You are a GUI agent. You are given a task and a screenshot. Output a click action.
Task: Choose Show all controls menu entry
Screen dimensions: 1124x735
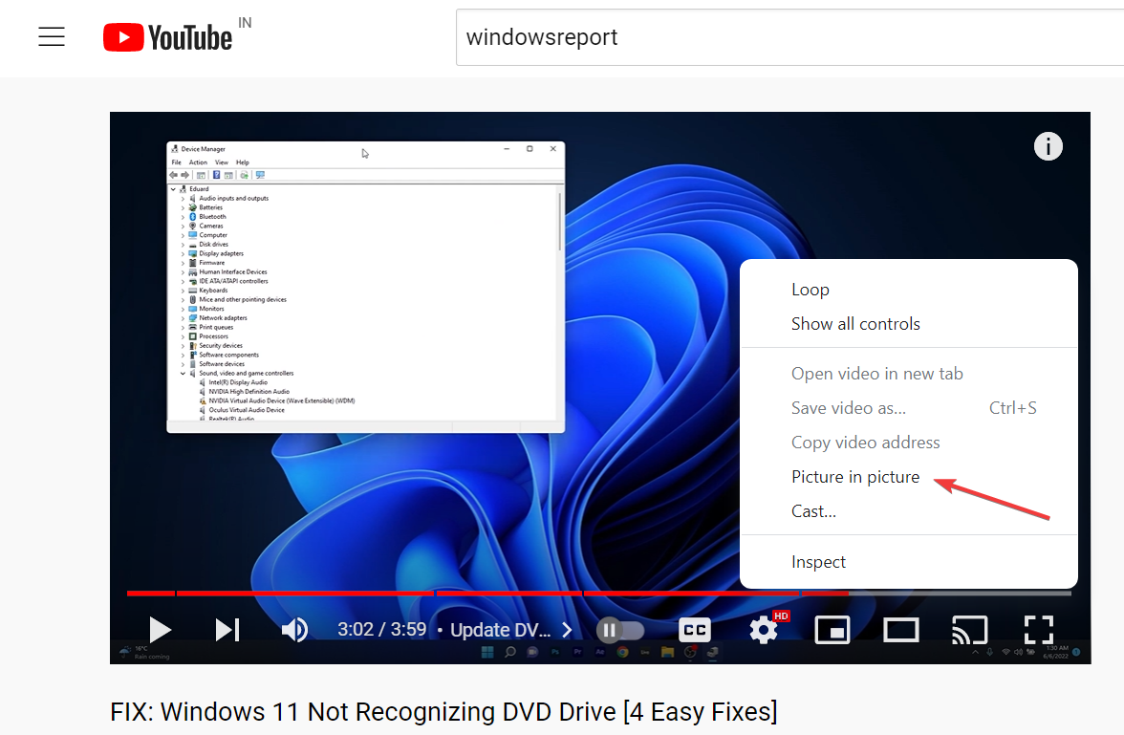tap(908, 323)
